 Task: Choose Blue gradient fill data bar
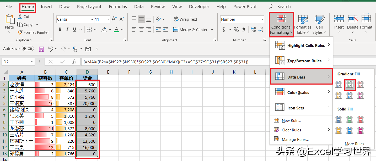[x=339, y=84]
